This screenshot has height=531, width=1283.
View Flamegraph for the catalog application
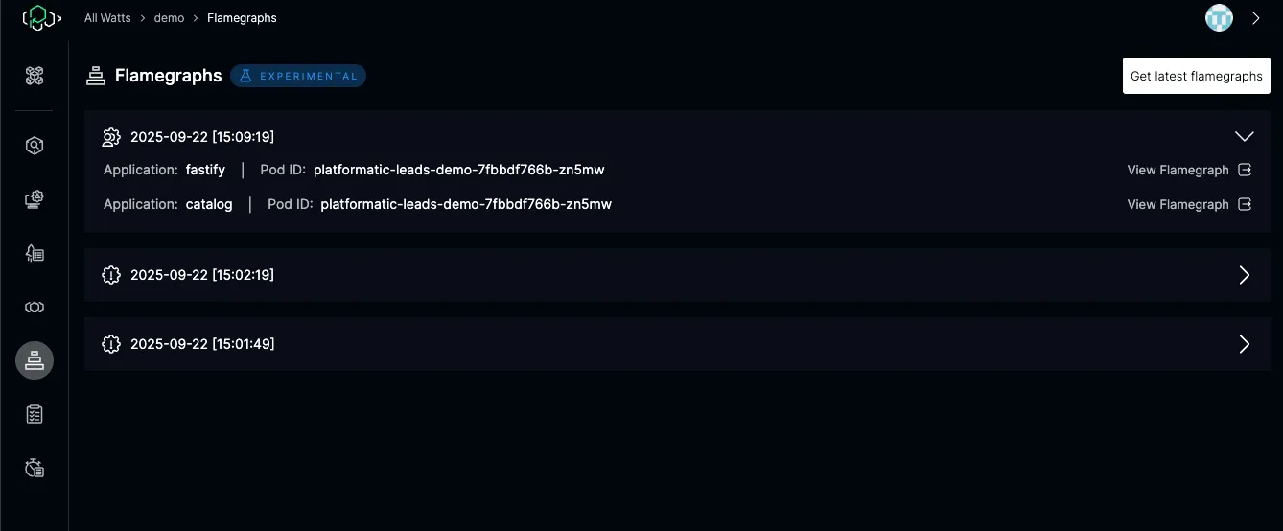coord(1189,204)
